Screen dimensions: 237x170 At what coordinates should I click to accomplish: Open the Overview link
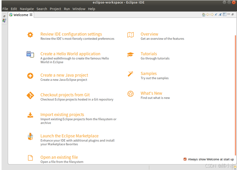click(x=149, y=34)
